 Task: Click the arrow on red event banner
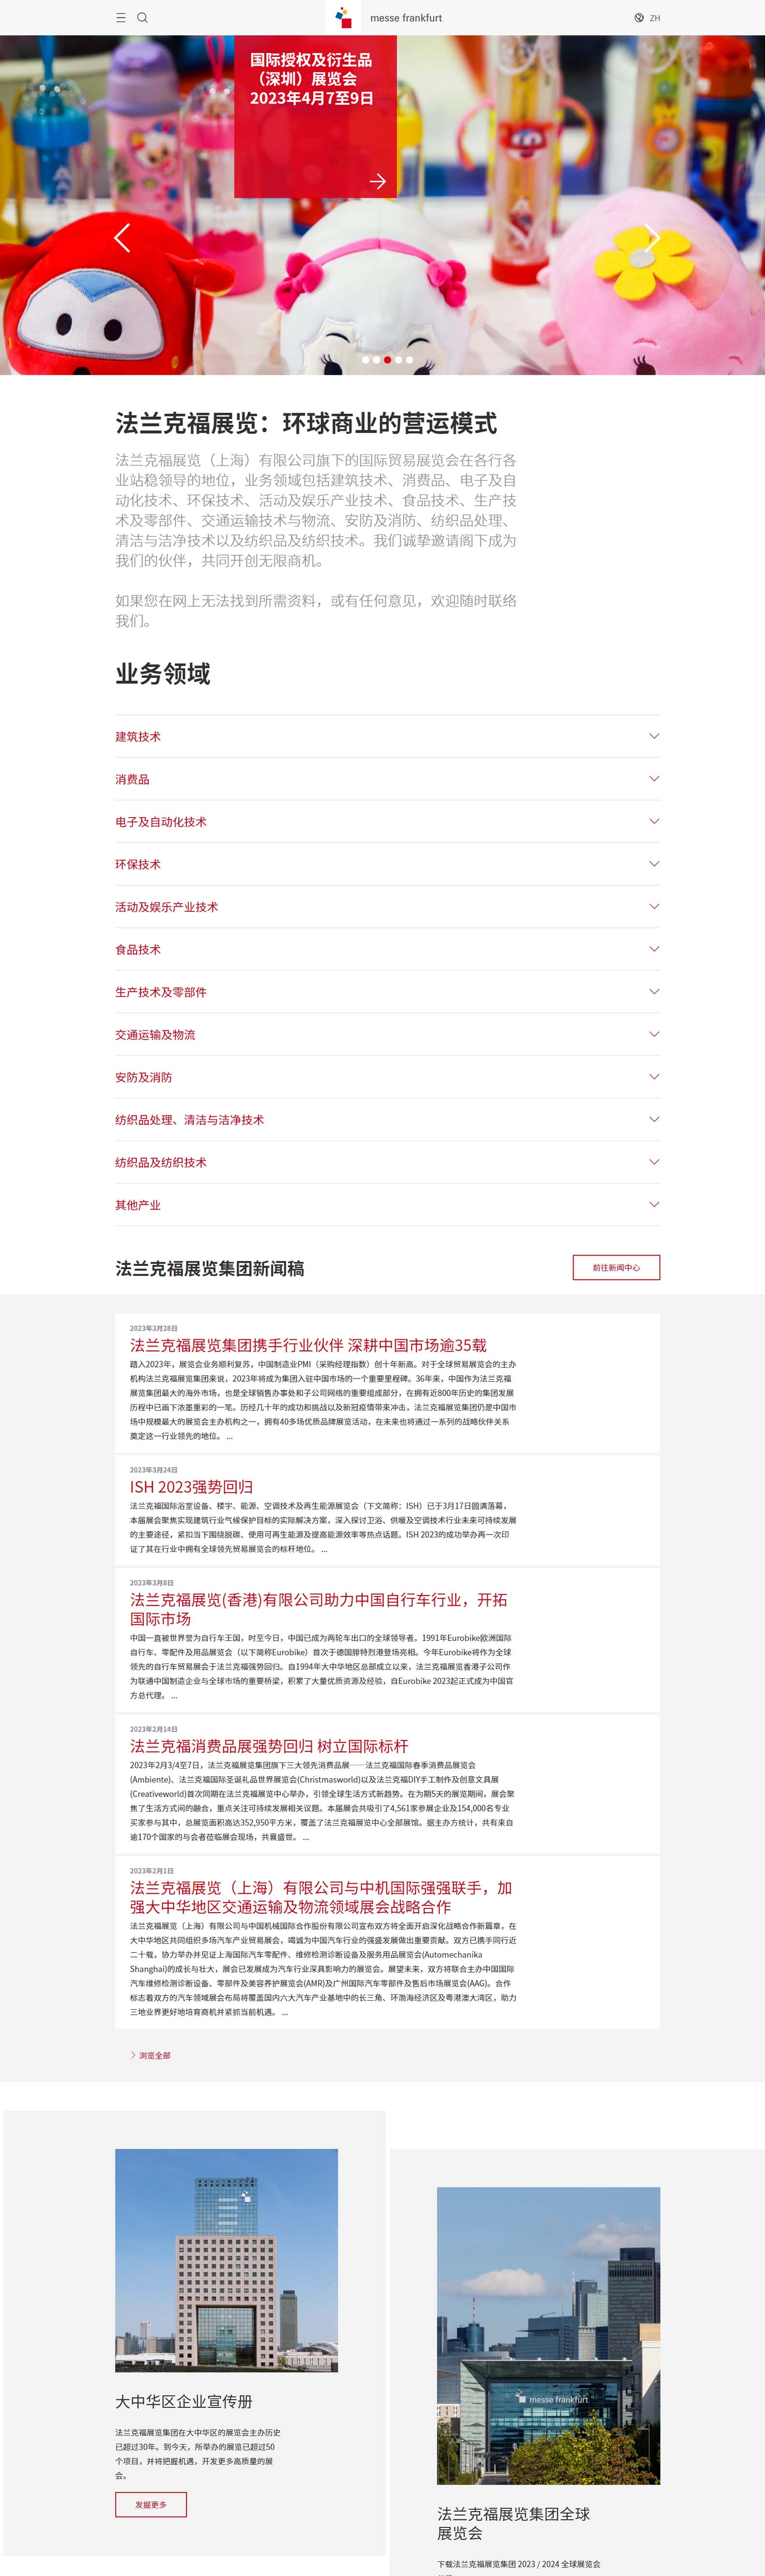[377, 181]
